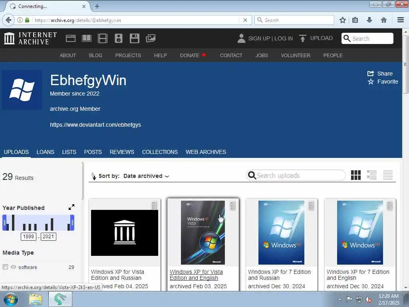This screenshot has width=409, height=307.
Task: Click the Search uploads field
Action: [x=296, y=175]
